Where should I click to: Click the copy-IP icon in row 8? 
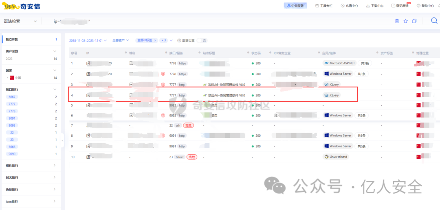[x=88, y=136]
